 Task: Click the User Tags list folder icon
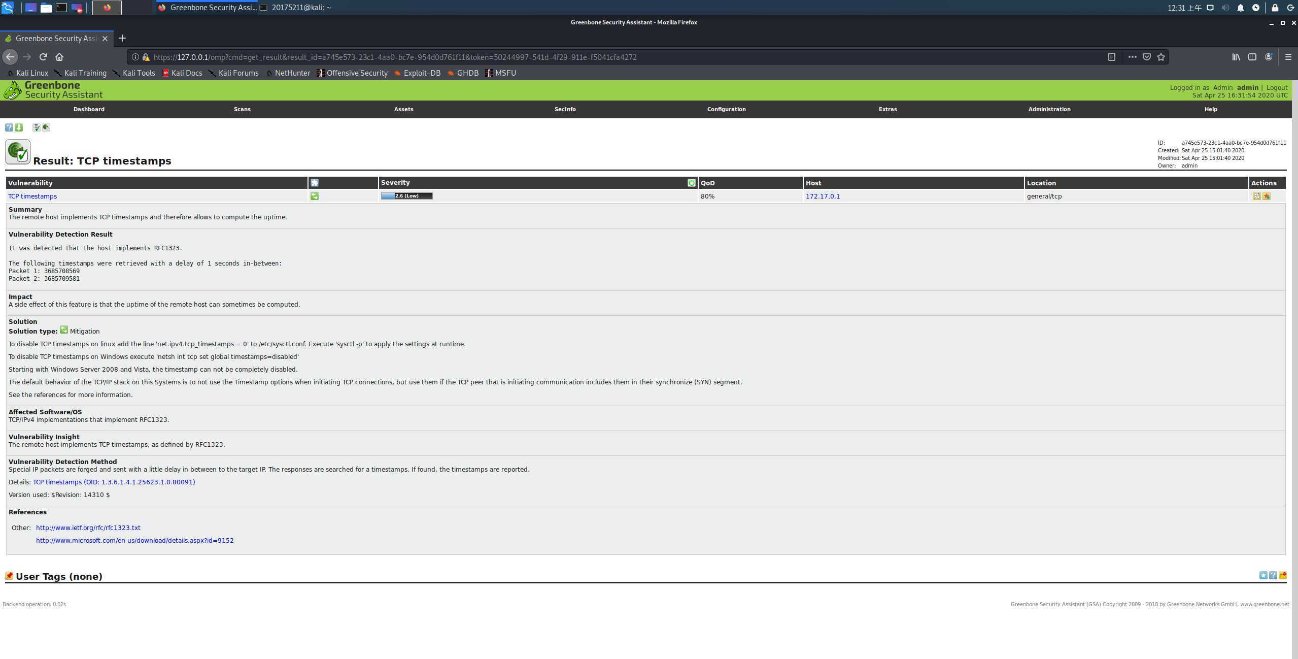tap(1282, 575)
